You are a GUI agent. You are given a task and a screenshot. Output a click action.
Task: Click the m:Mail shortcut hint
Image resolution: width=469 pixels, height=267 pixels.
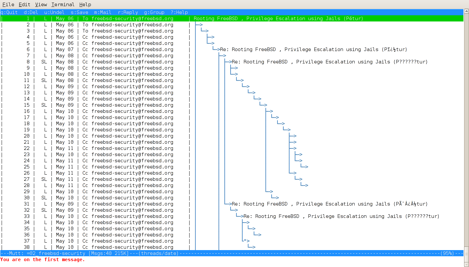tap(103, 12)
